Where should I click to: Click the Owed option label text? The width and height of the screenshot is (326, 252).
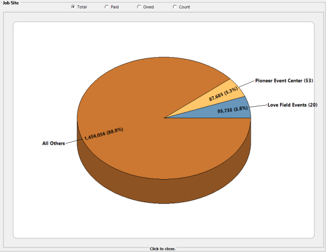point(149,7)
